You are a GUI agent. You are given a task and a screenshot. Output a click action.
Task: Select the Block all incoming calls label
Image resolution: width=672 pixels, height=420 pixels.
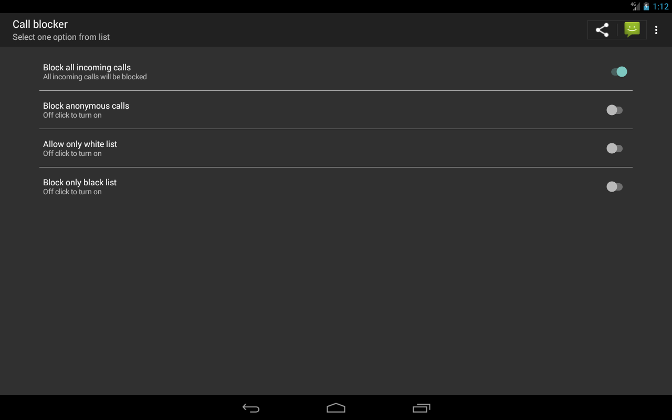tap(87, 67)
